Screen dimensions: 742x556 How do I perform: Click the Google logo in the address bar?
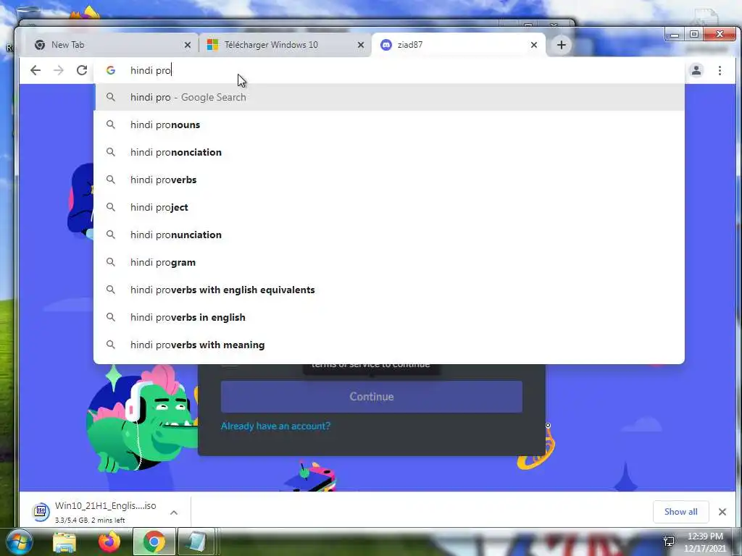click(x=111, y=70)
